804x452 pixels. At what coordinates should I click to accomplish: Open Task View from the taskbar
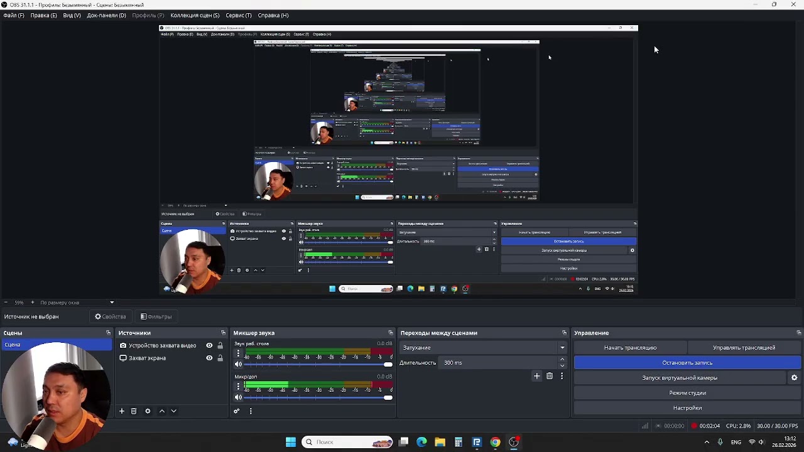click(403, 442)
